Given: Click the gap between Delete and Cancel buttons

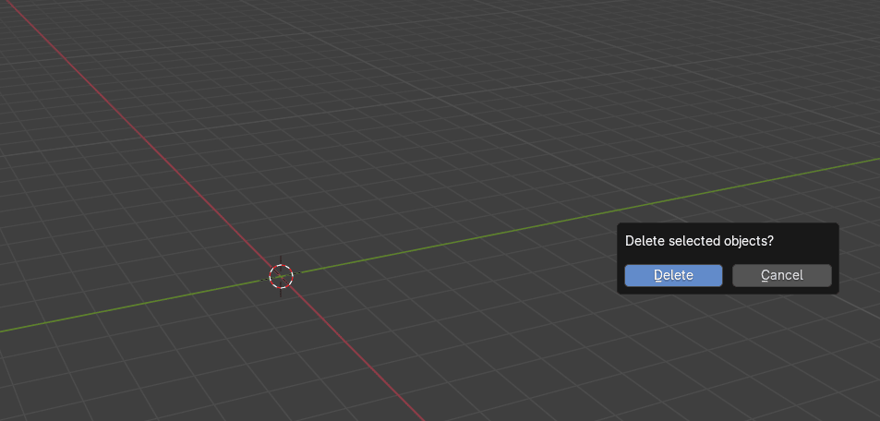Looking at the screenshot, I should coord(728,275).
